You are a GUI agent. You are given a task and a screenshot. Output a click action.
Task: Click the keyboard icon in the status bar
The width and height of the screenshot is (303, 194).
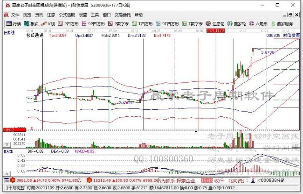coord(7,180)
